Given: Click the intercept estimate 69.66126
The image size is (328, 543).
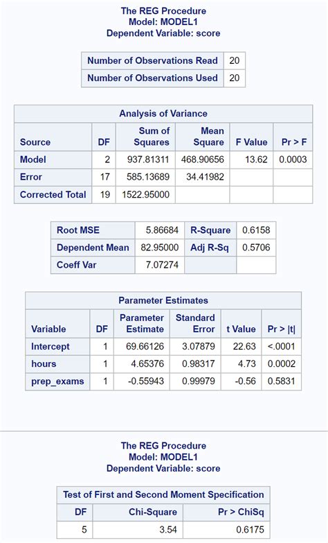Looking at the screenshot, I should coord(145,346).
